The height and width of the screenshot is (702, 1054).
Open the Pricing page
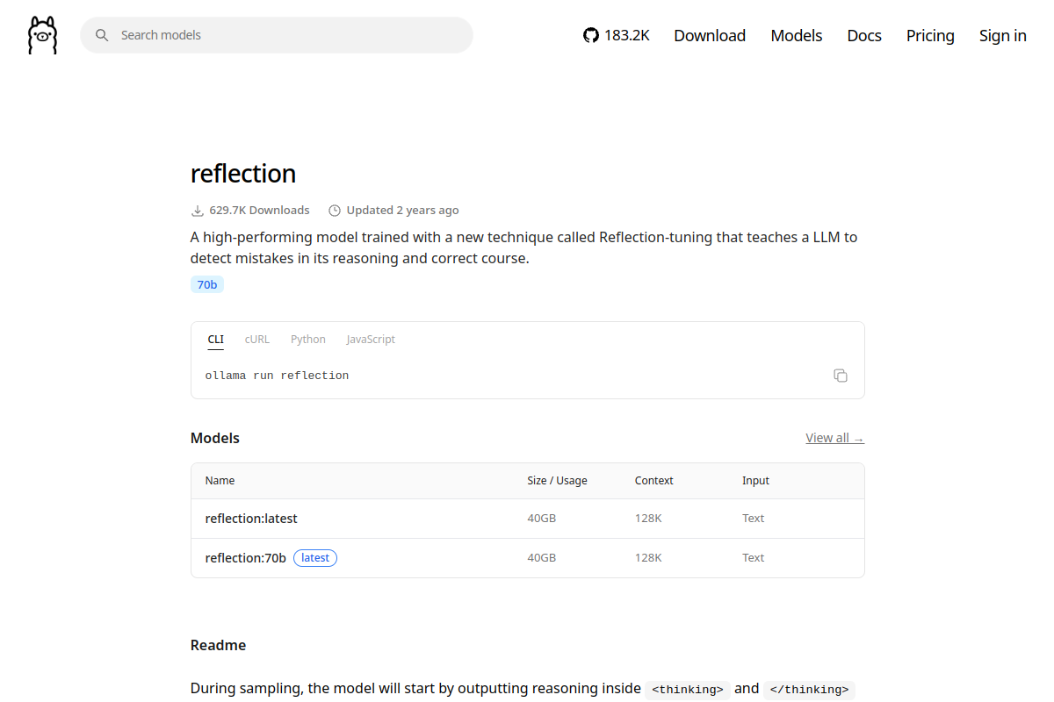coord(930,35)
